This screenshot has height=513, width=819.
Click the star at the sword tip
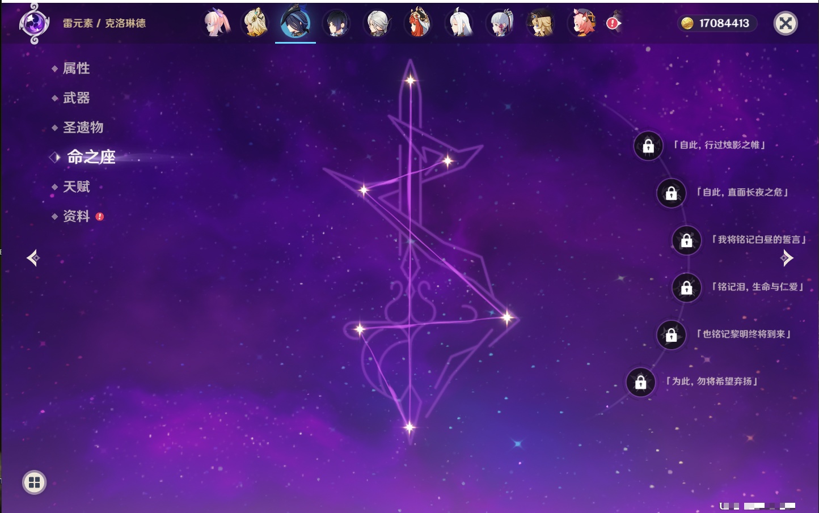click(410, 80)
